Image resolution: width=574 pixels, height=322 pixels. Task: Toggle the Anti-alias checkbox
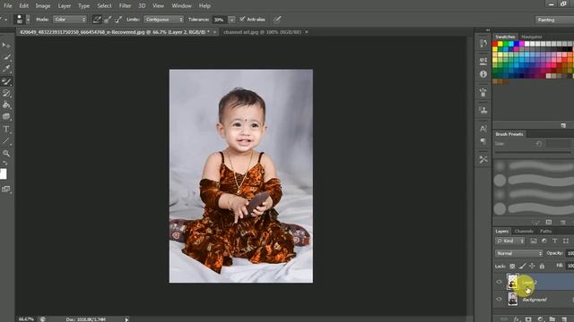pyautogui.click(x=242, y=19)
